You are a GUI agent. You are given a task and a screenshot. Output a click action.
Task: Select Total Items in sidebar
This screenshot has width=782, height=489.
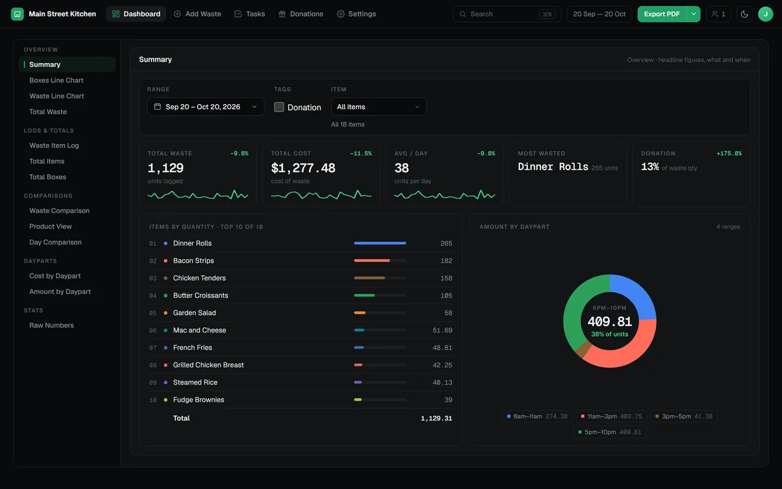click(67, 161)
